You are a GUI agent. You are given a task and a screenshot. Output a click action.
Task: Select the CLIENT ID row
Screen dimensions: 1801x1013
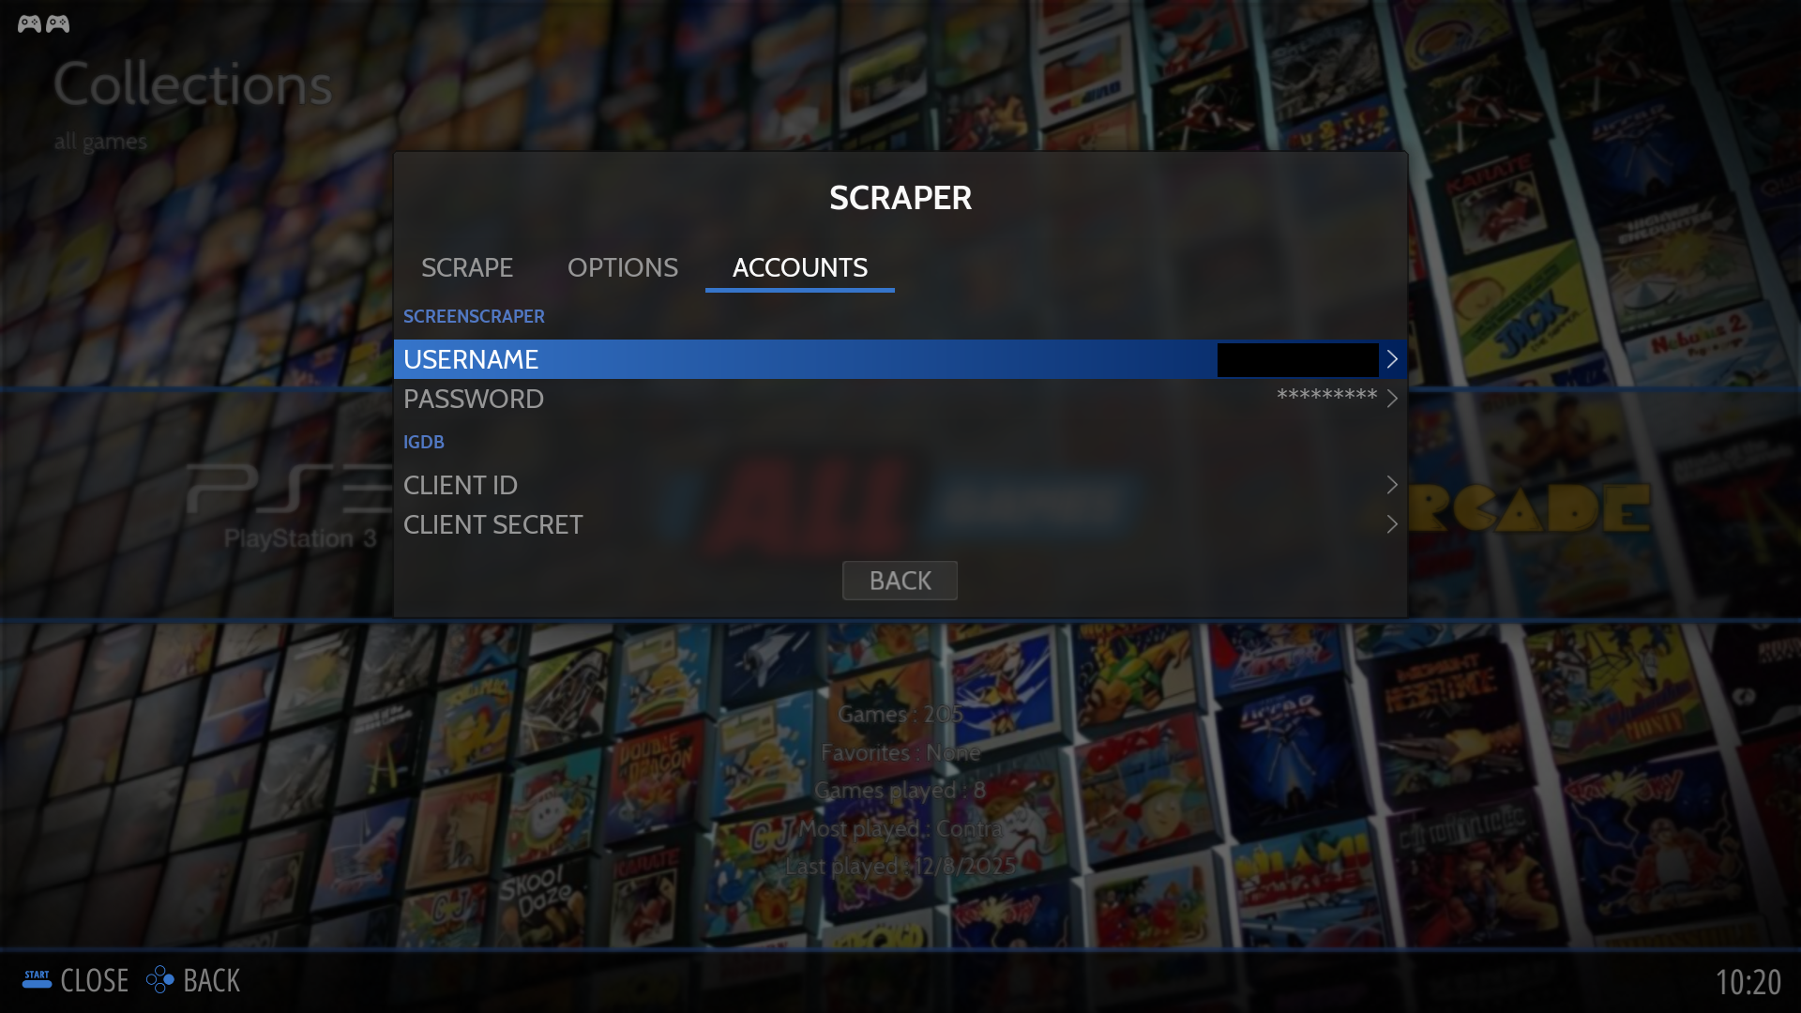(x=900, y=485)
